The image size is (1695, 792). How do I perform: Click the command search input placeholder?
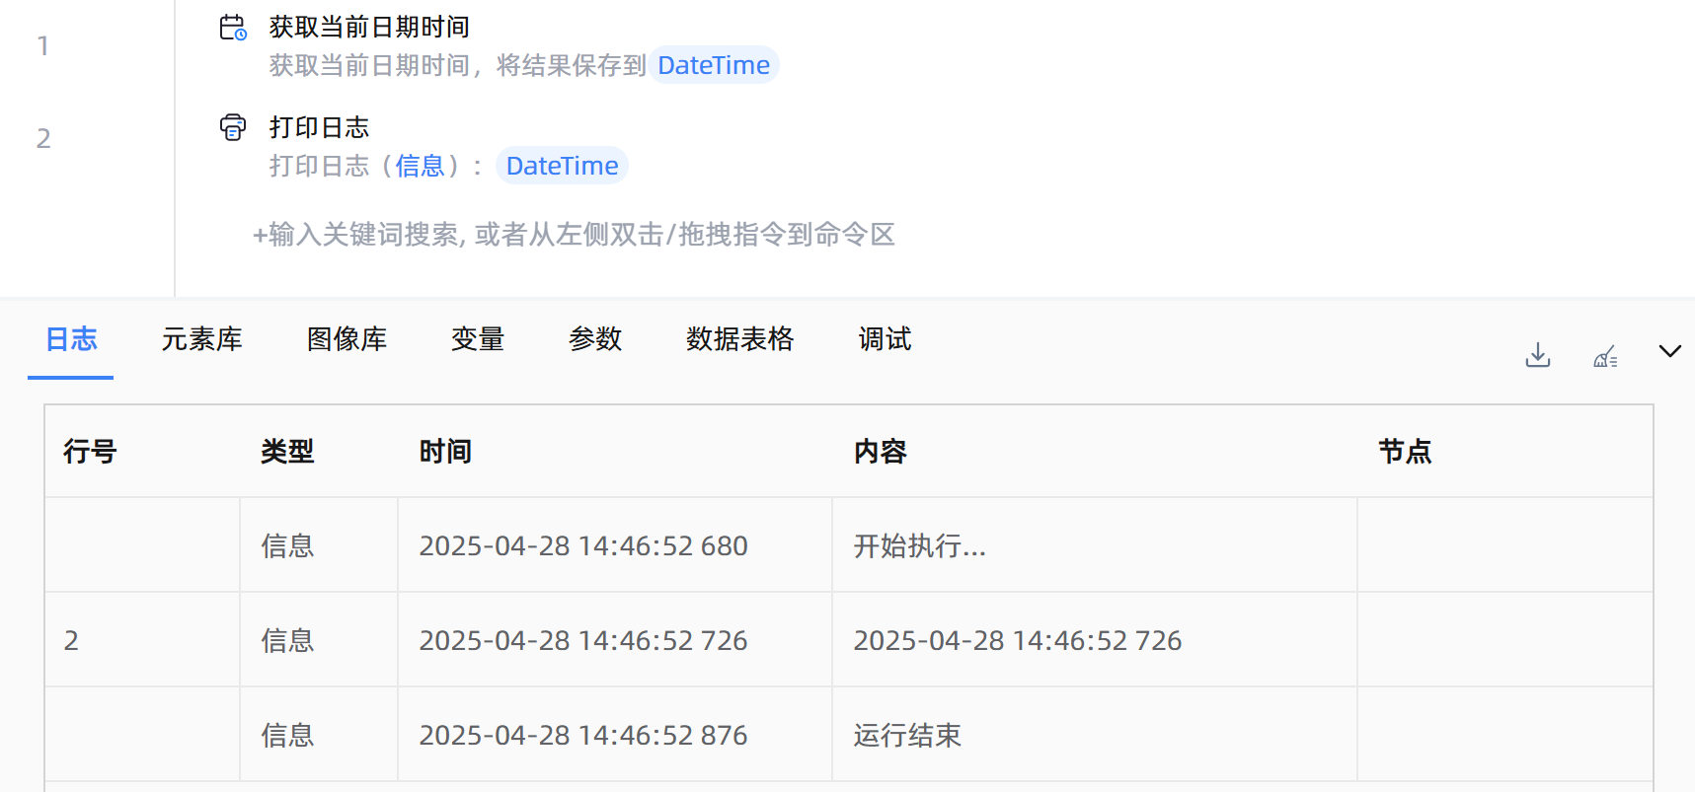click(x=574, y=235)
